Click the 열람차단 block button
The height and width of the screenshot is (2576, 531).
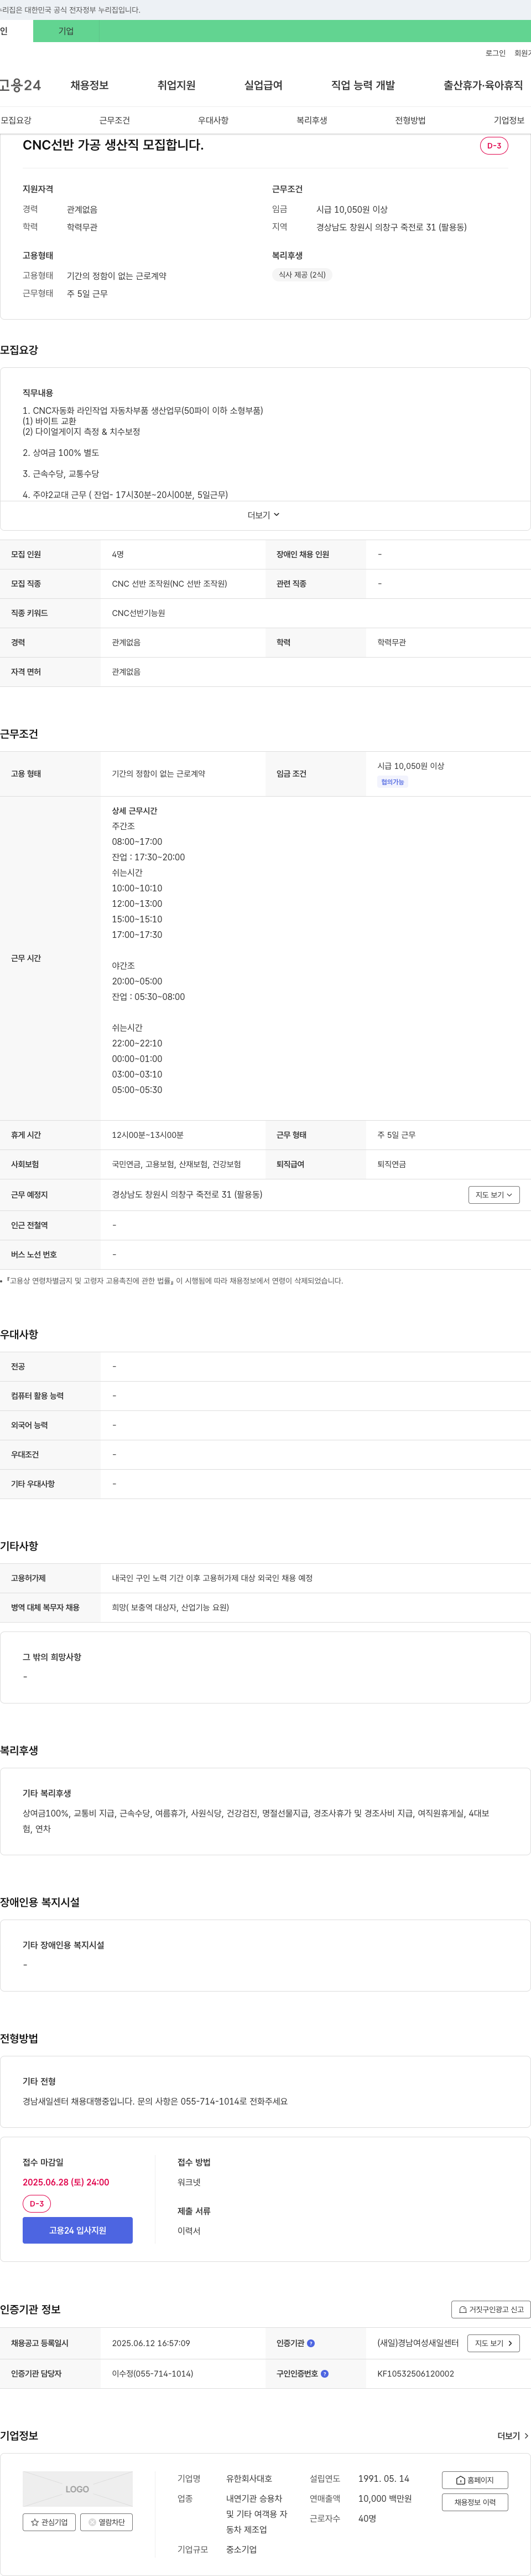pyautogui.click(x=106, y=2522)
